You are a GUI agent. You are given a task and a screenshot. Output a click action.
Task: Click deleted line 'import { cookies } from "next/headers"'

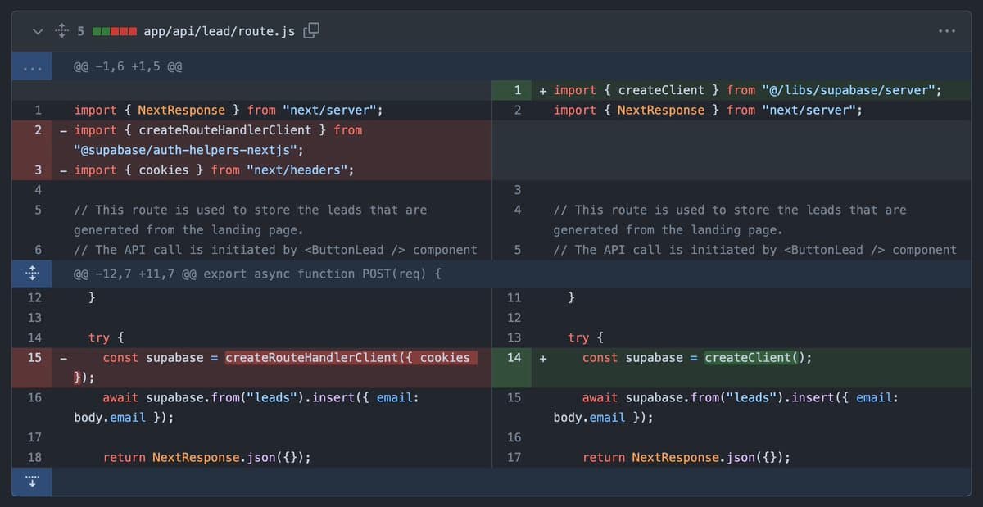[x=215, y=170]
